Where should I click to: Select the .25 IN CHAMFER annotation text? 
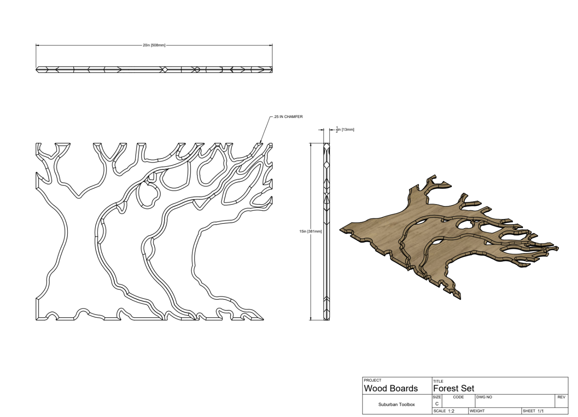coord(288,117)
